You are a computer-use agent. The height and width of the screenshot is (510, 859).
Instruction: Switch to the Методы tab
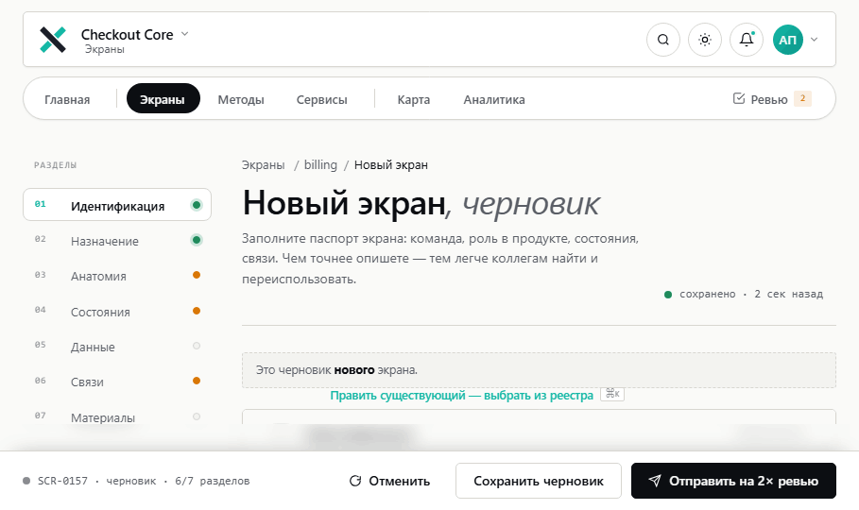[240, 99]
